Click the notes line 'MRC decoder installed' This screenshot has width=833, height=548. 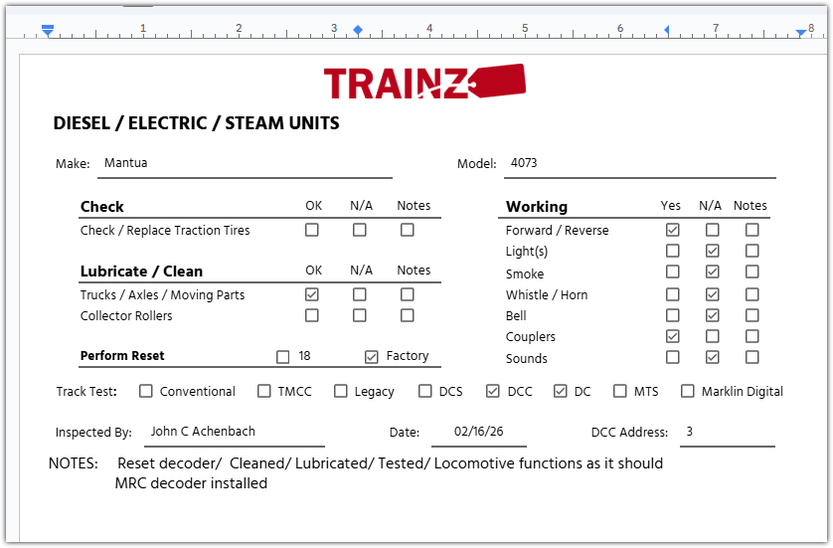click(191, 483)
